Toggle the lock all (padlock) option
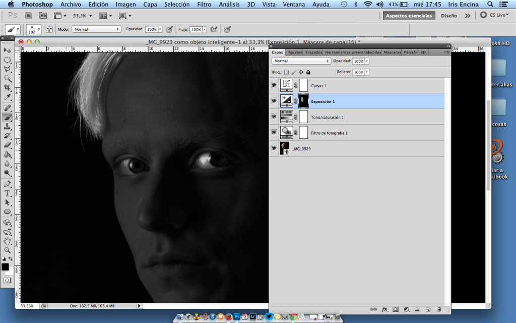Screen dimensions: 516x323 pyautogui.click(x=308, y=72)
